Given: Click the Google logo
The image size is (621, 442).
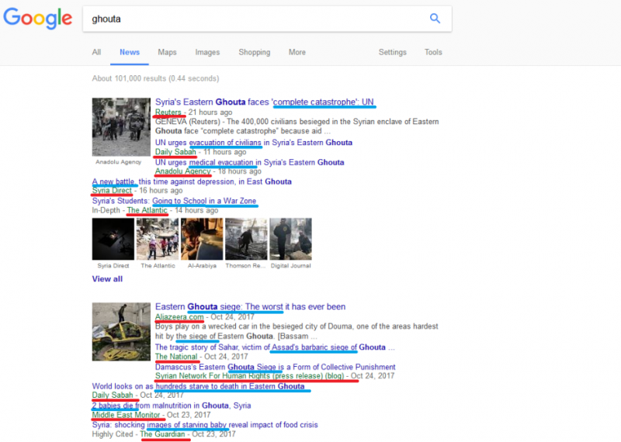Looking at the screenshot, I should 37,19.
